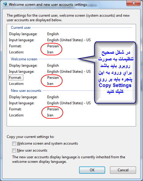Tick the New user accounts checkbox
The width and height of the screenshot is (143, 181).
(x=14, y=150)
